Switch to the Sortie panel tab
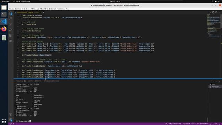 point(30,81)
